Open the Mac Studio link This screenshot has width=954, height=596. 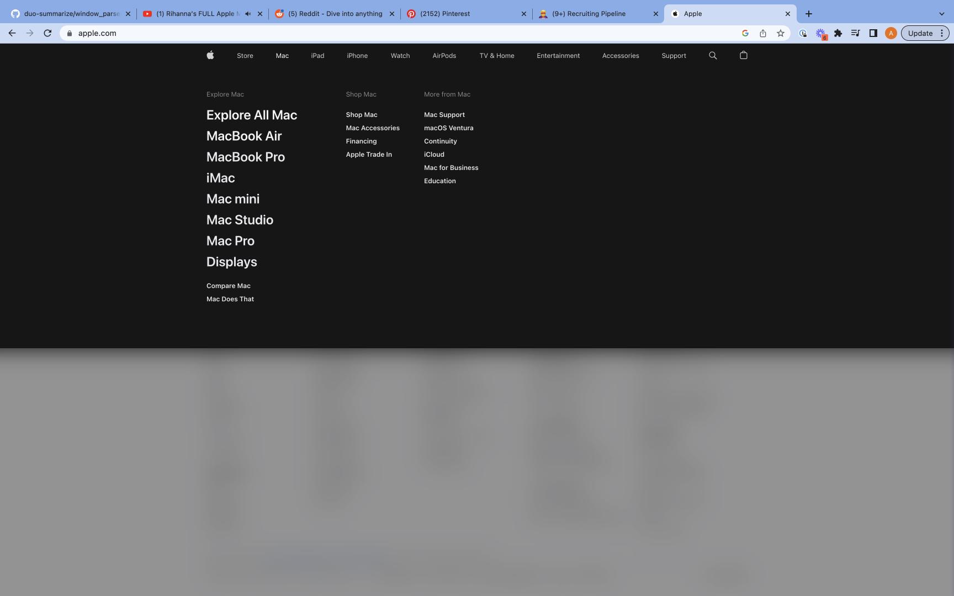240,220
